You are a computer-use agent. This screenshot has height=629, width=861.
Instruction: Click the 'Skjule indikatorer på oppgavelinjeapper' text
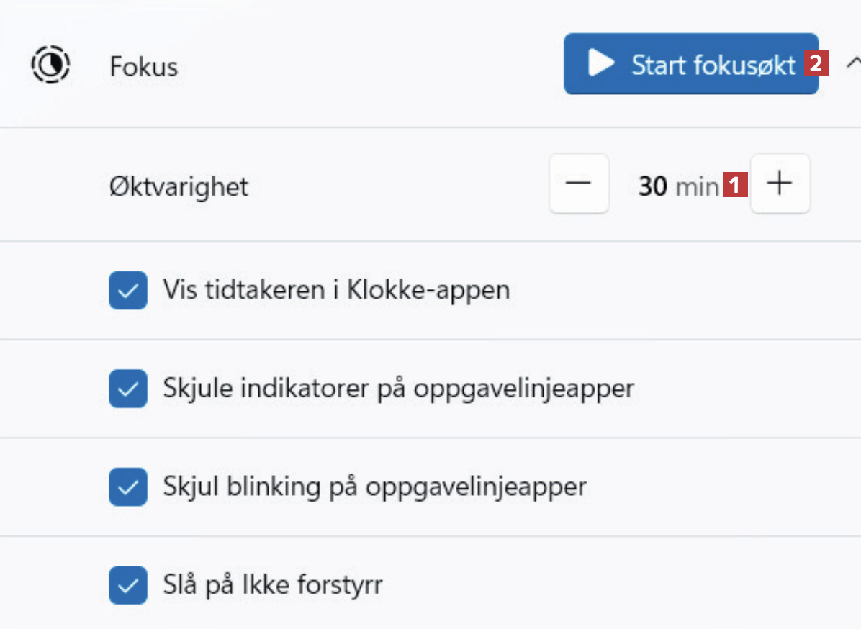(x=398, y=389)
